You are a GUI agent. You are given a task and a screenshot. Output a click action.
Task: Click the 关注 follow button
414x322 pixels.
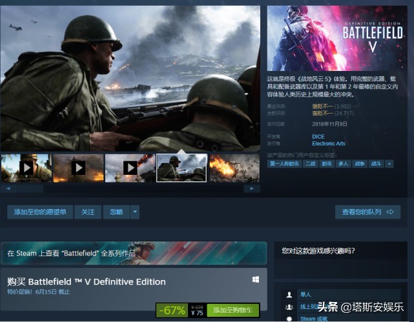(x=88, y=212)
